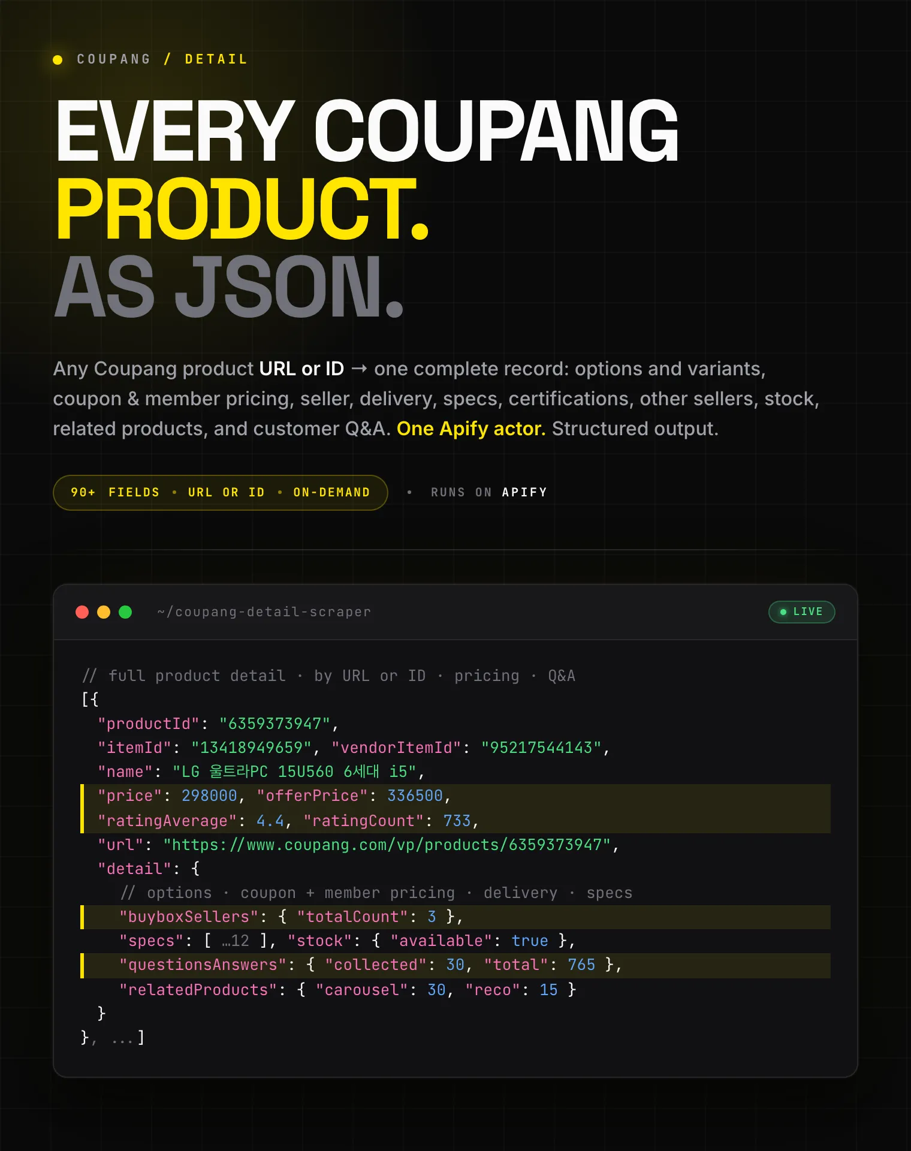Image resolution: width=911 pixels, height=1151 pixels.
Task: Click the yellow marker beside price line
Action: tap(82, 809)
